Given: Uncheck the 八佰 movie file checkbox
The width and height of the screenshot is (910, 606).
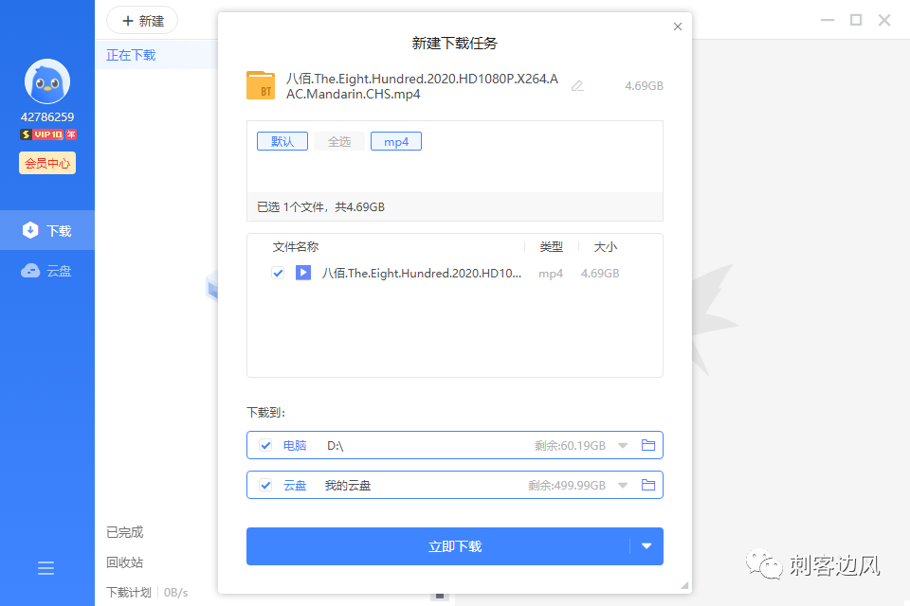Looking at the screenshot, I should (x=278, y=273).
